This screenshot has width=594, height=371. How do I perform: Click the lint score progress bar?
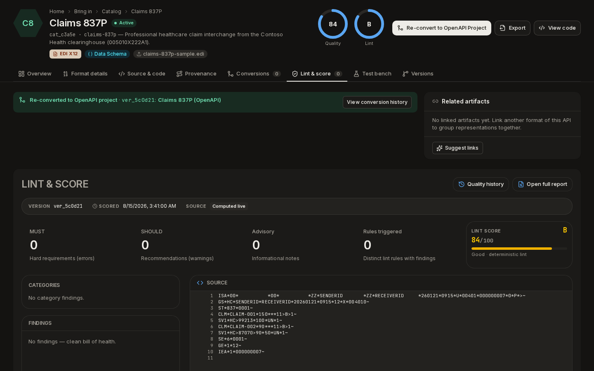(x=519, y=249)
